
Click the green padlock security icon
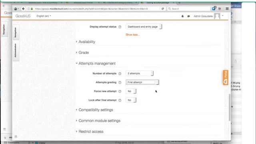tap(32, 9)
